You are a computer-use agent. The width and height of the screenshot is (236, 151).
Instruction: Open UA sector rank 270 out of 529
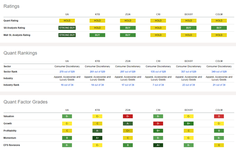67,72
